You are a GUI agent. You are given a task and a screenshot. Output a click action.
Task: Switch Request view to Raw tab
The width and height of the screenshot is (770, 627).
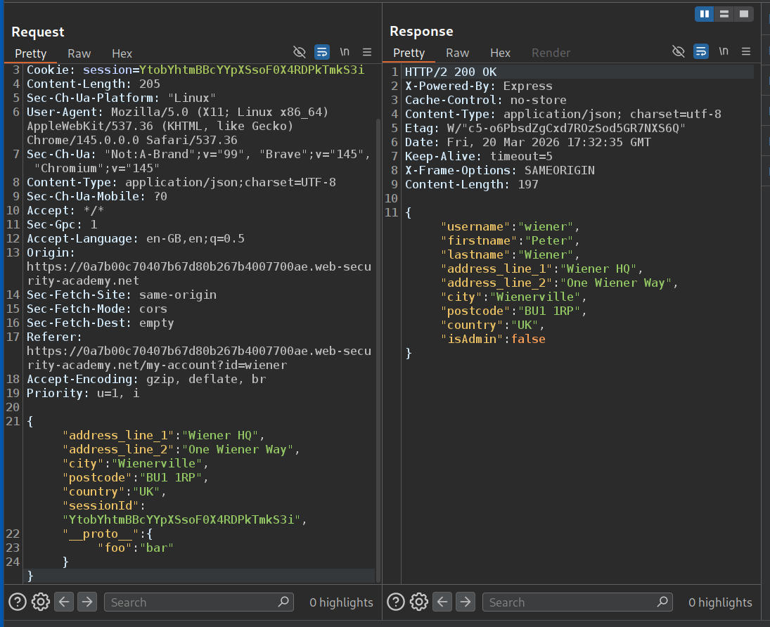click(x=79, y=53)
